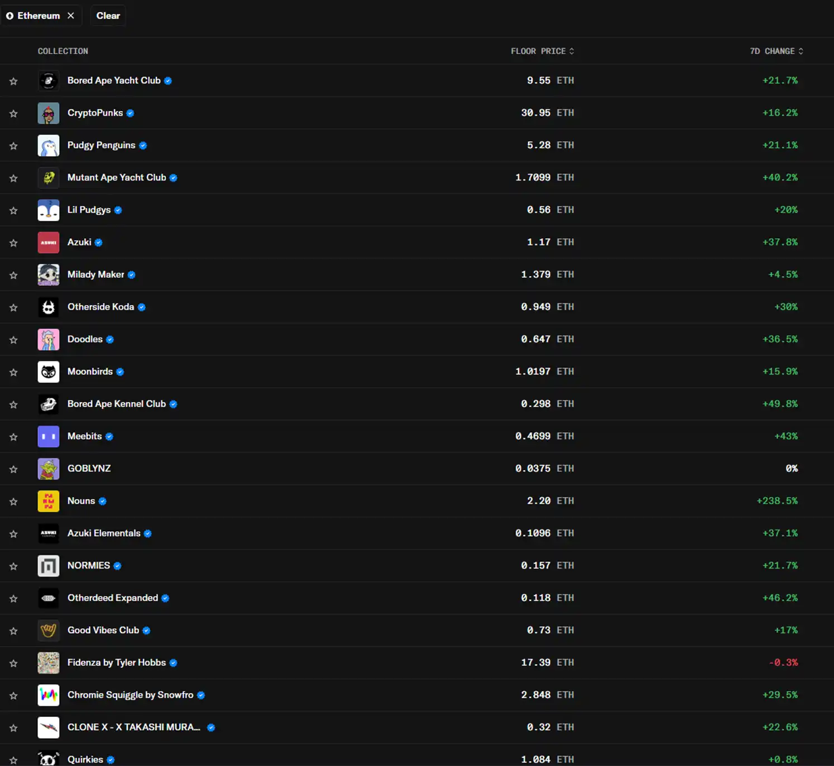834x766 pixels.
Task: Open the GOBLYNZ goblin avatar
Action: click(49, 469)
